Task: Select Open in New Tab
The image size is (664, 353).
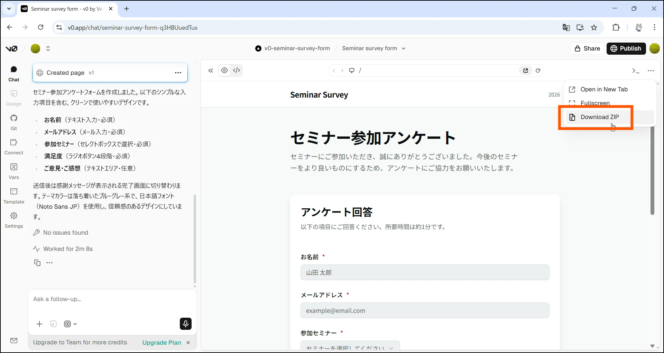Action: click(610, 89)
